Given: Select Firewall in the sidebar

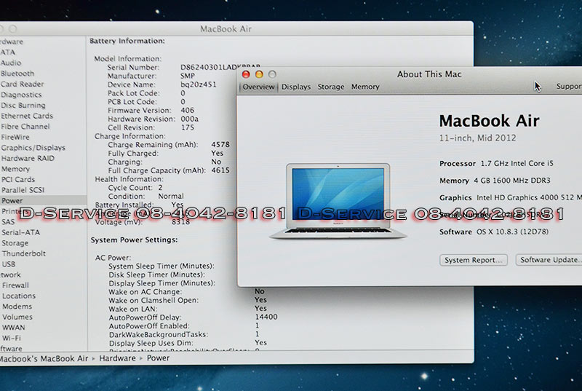Looking at the screenshot, I should click(x=15, y=285).
